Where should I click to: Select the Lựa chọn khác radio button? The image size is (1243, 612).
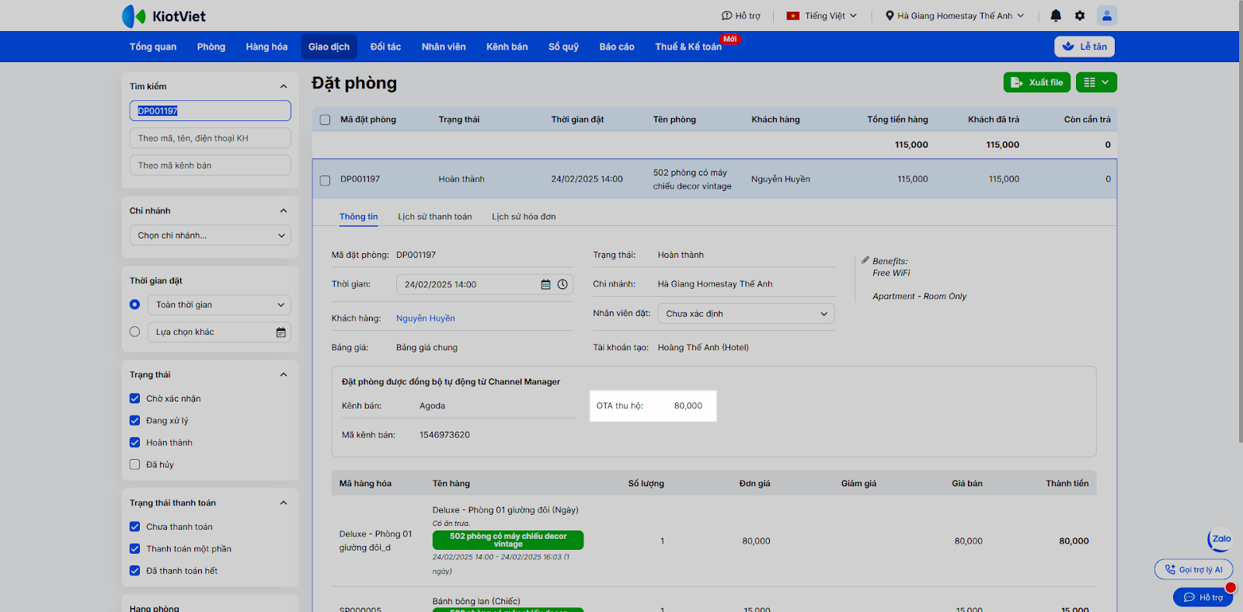point(135,332)
